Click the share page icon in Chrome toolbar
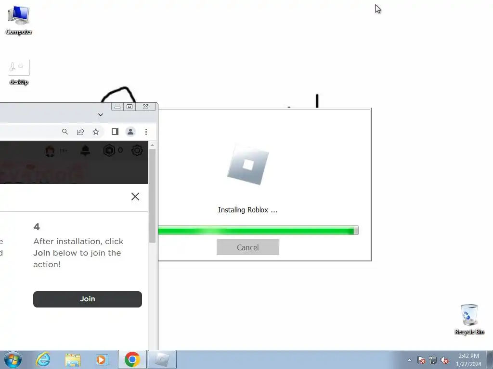Screen dimensions: 493x369 [80, 132]
